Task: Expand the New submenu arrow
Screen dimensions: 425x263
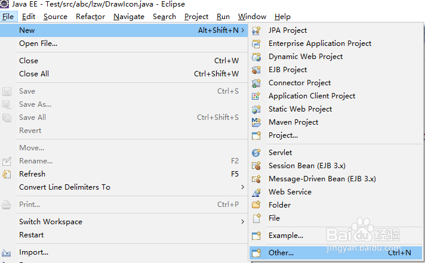Action: 243,30
